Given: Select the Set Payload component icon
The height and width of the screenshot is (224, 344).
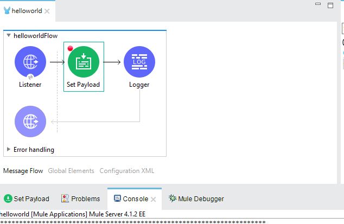Looking at the screenshot, I should (x=84, y=62).
